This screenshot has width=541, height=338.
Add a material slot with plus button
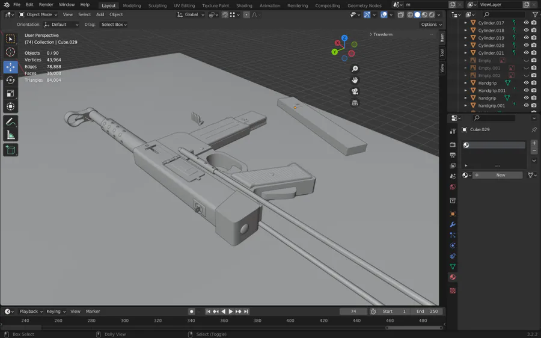point(534,143)
